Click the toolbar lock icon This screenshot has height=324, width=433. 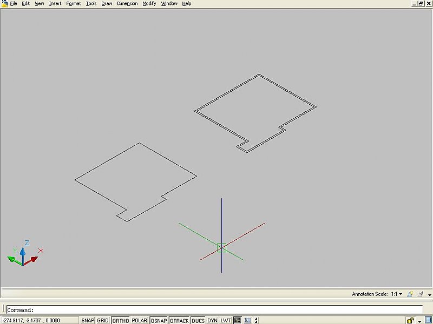coord(410,320)
